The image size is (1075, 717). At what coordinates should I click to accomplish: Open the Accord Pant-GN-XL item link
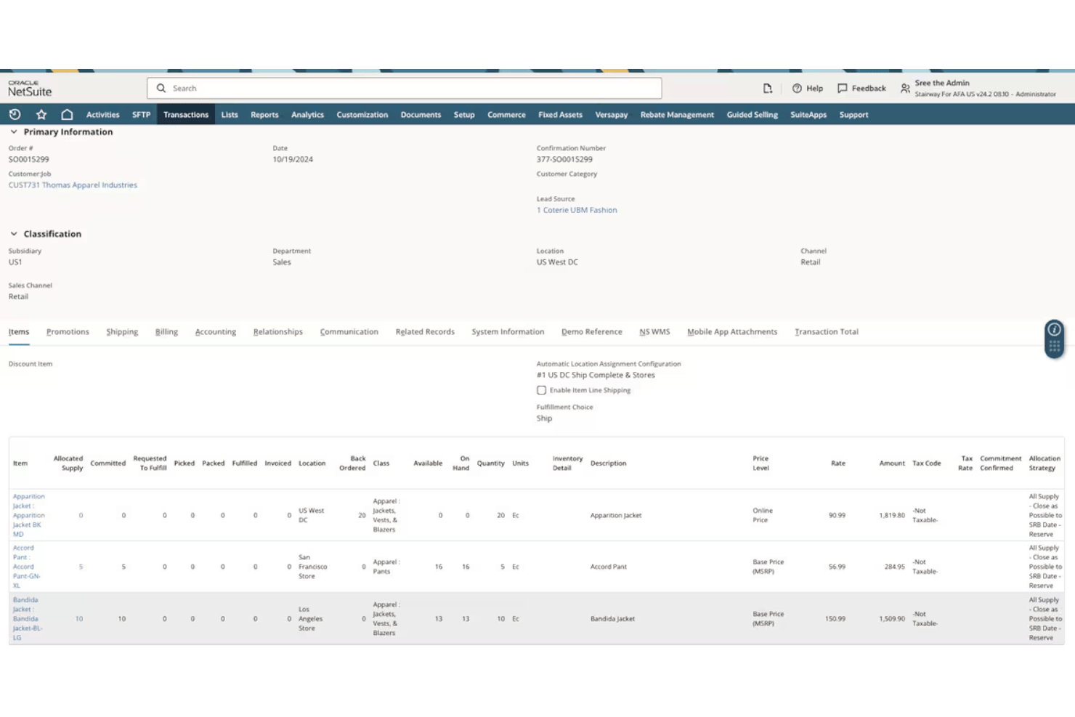click(26, 567)
